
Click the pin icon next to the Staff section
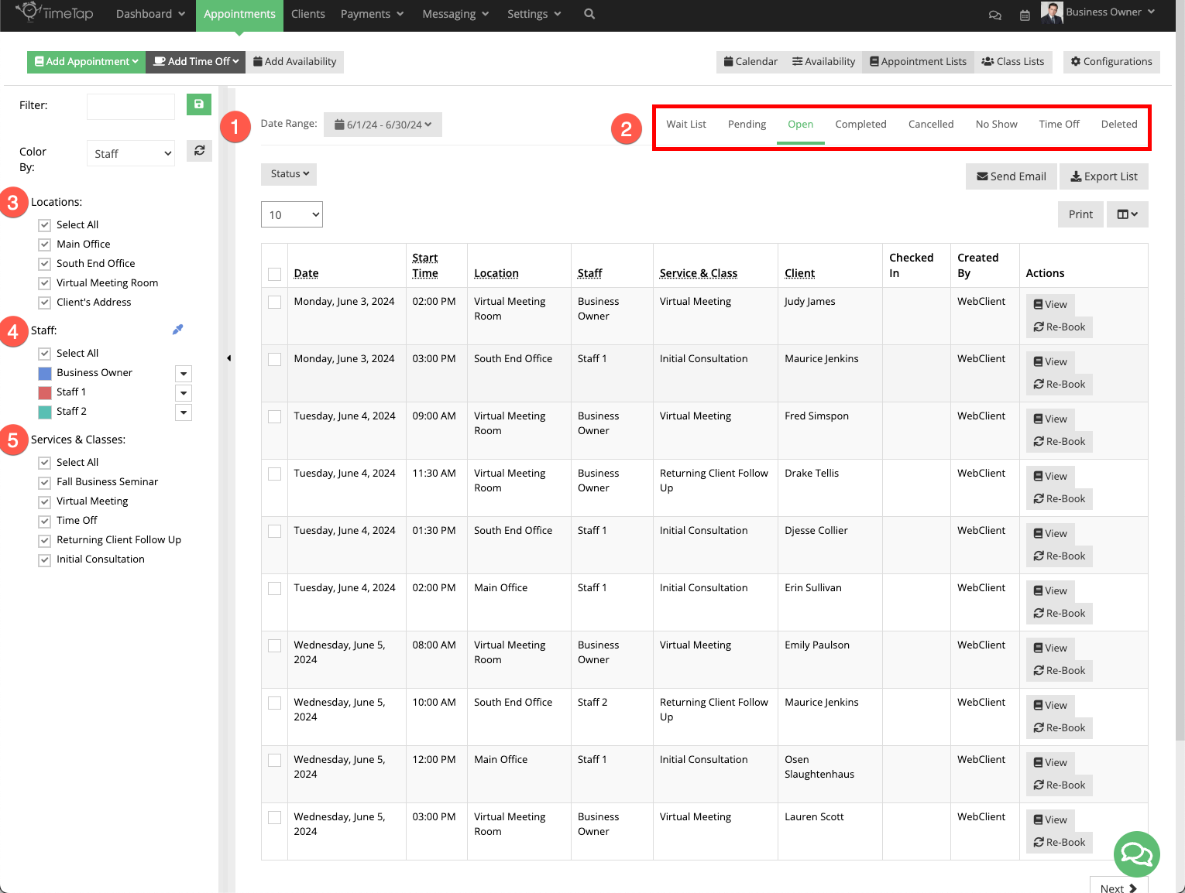pyautogui.click(x=177, y=329)
